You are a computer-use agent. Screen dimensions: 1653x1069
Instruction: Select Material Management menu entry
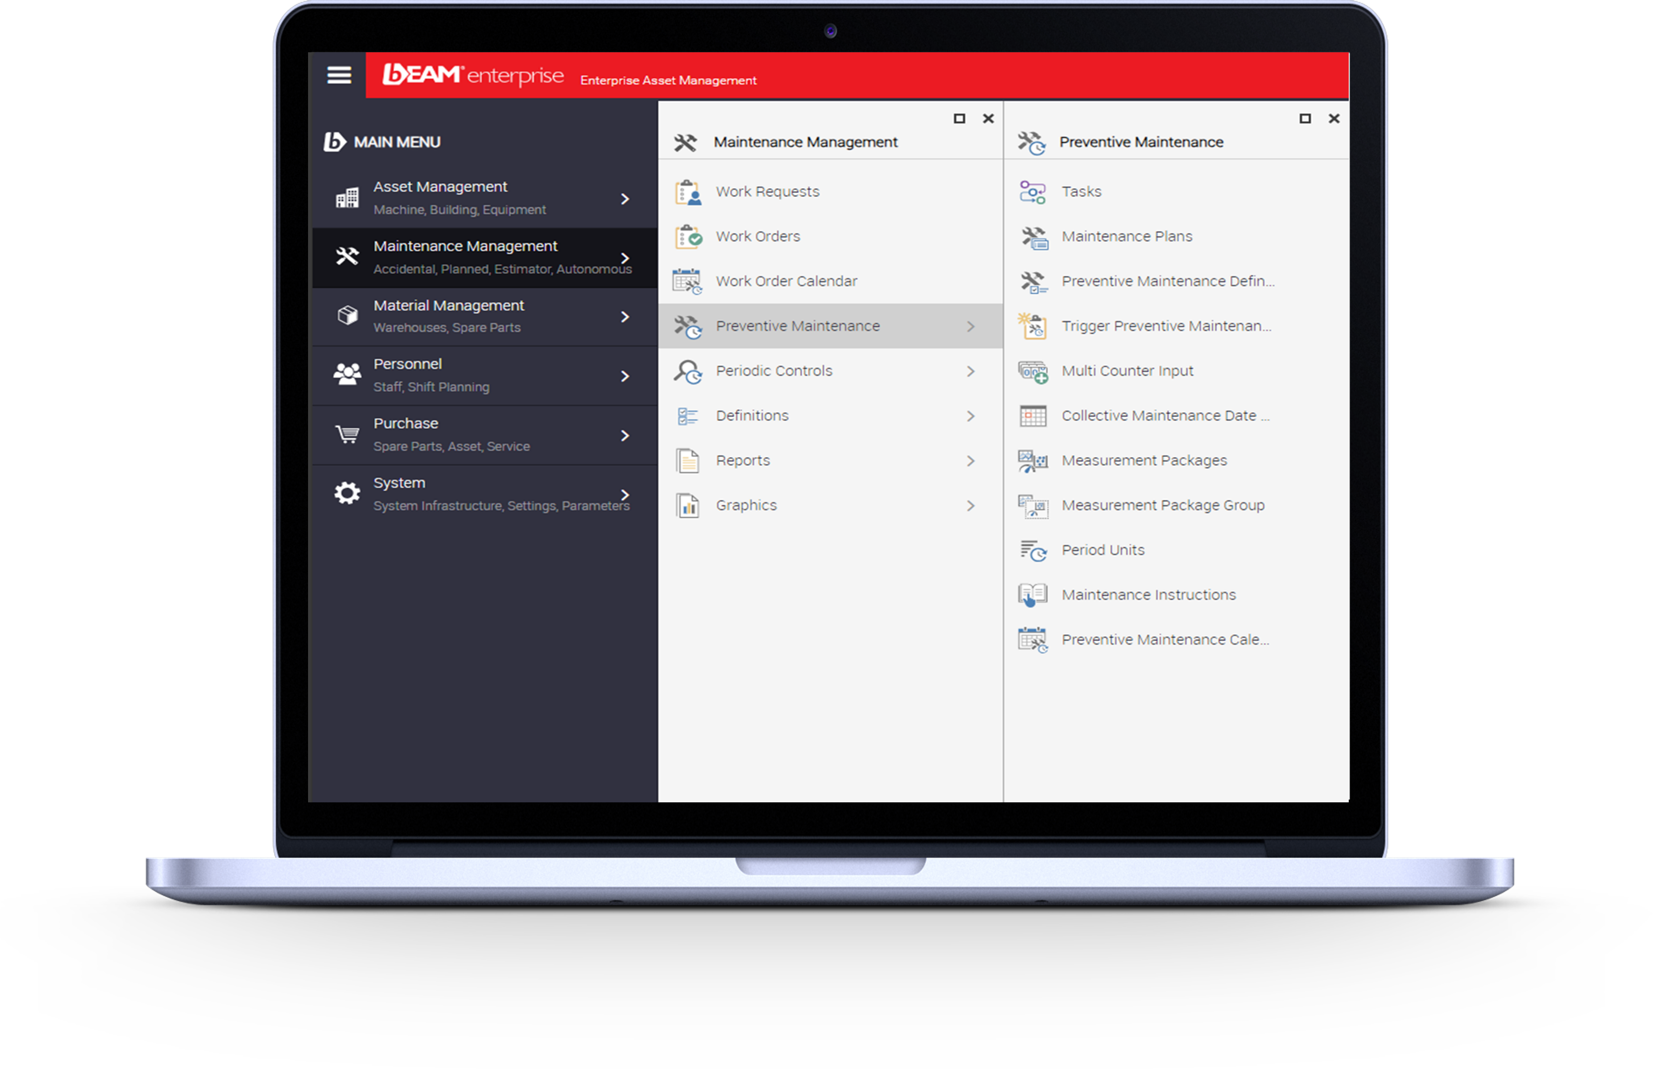pos(484,316)
